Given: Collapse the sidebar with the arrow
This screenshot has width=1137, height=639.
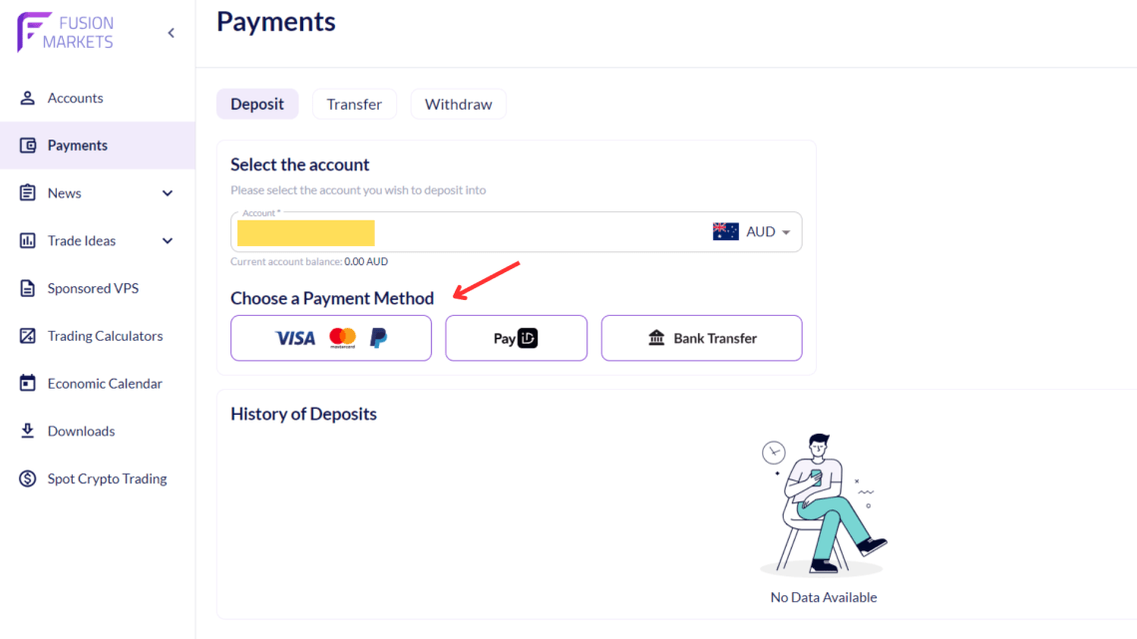Looking at the screenshot, I should tap(171, 32).
